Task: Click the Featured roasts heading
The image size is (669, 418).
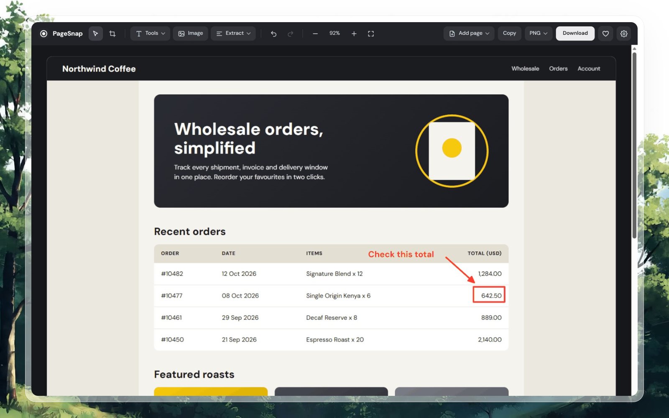Action: [194, 375]
